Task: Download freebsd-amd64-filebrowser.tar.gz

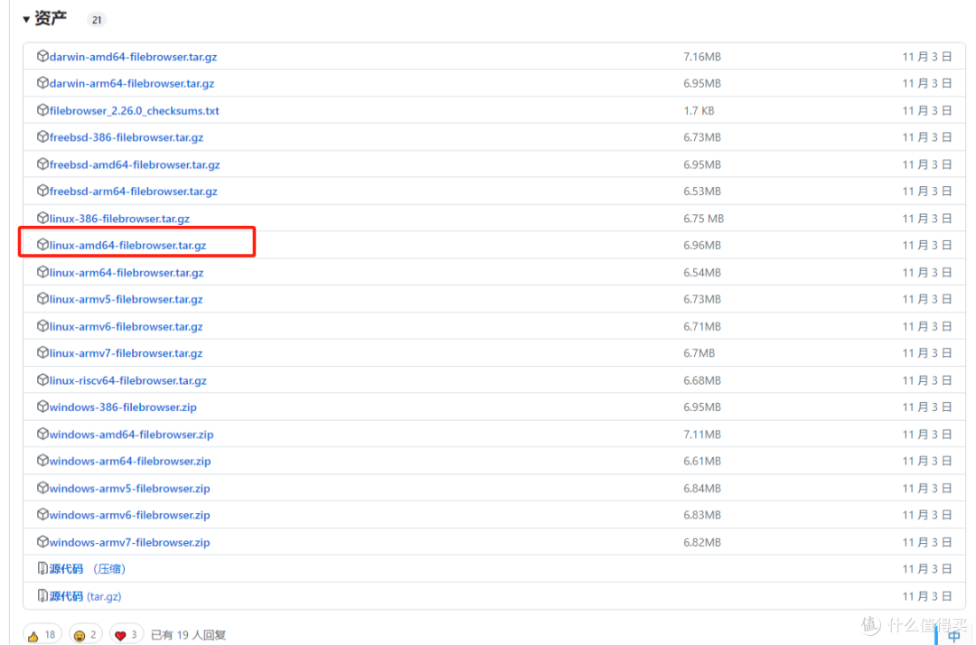Action: pos(135,164)
